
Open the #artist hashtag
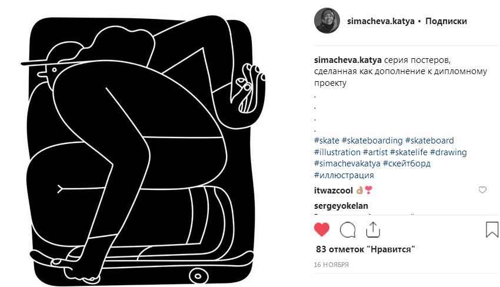[x=375, y=152]
